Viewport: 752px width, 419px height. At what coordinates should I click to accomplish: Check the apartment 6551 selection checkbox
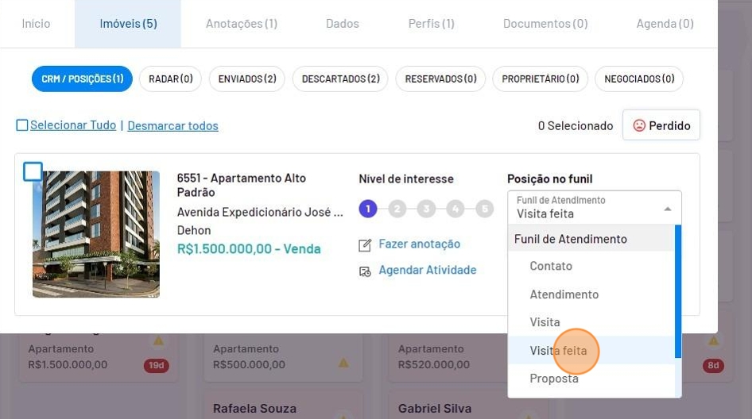point(33,171)
